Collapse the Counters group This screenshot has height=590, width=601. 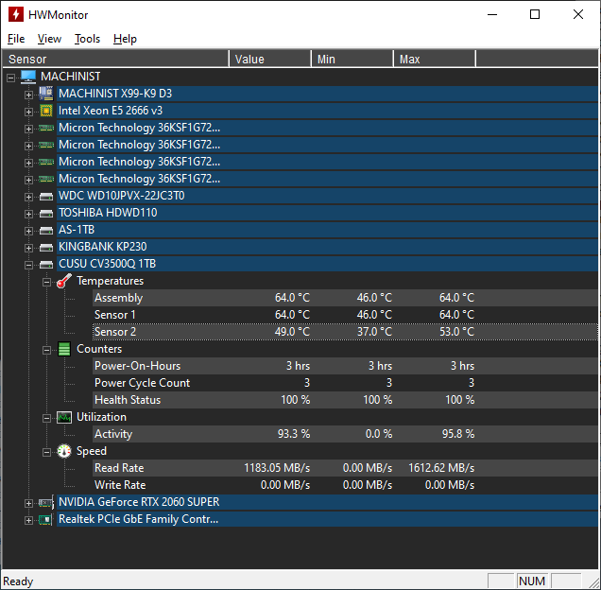pyautogui.click(x=46, y=350)
